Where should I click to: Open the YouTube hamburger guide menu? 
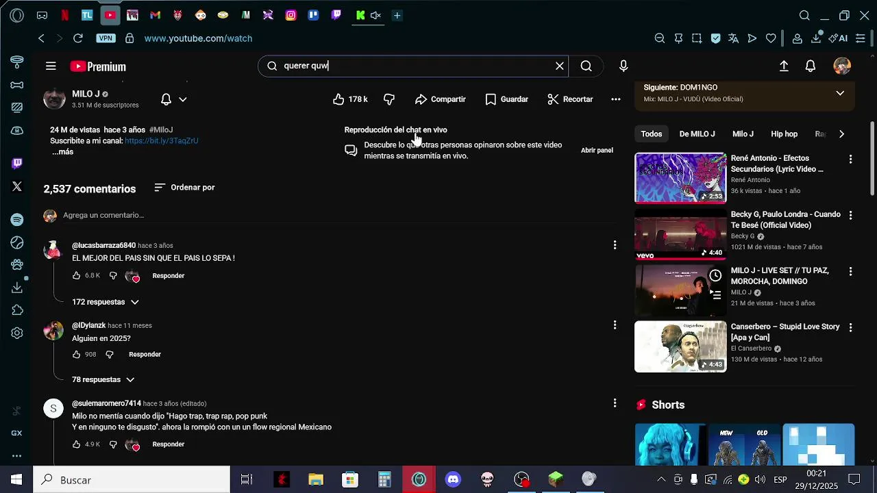51,66
